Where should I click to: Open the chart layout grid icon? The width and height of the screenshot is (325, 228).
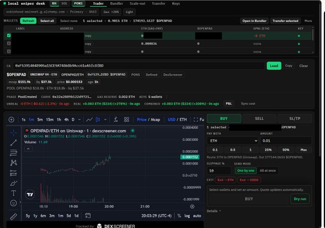click(x=127, y=120)
